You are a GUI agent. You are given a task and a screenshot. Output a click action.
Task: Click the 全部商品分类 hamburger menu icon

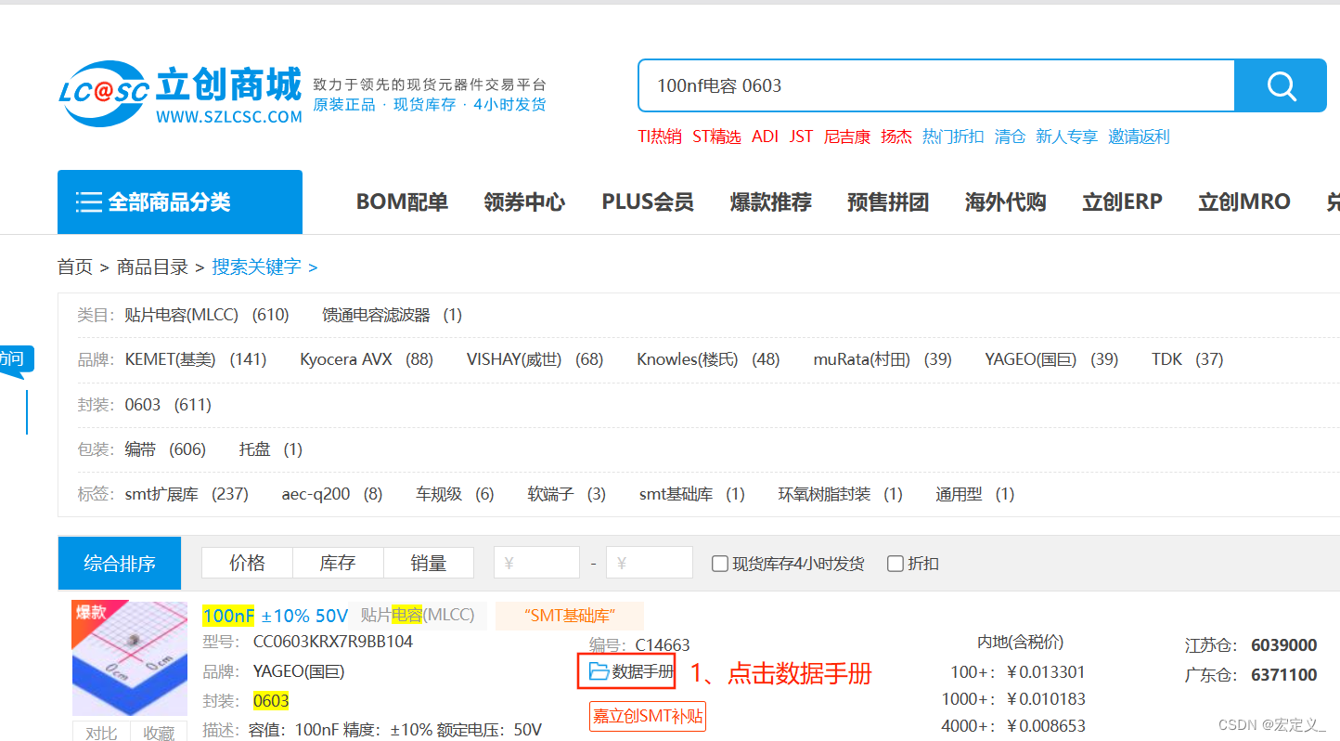click(x=89, y=202)
